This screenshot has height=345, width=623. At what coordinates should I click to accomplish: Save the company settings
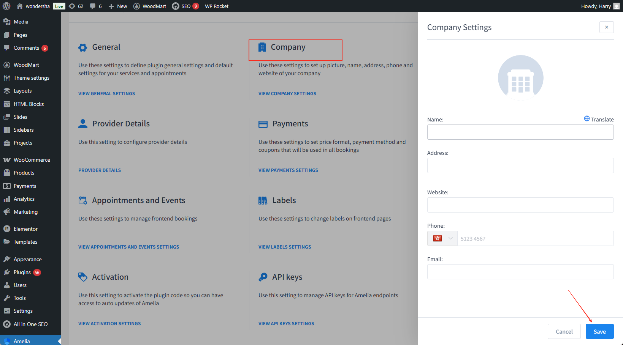pos(599,331)
